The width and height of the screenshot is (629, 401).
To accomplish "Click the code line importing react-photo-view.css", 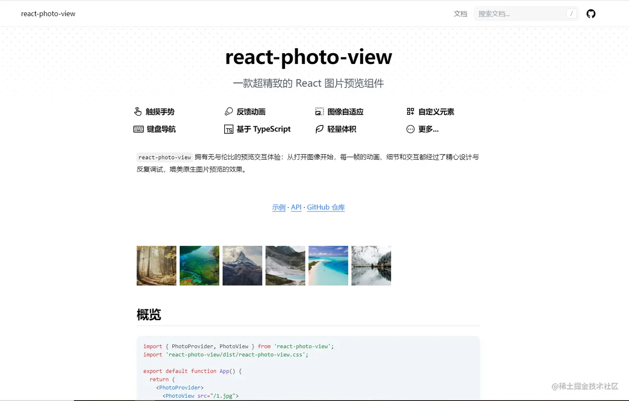I will [x=226, y=354].
